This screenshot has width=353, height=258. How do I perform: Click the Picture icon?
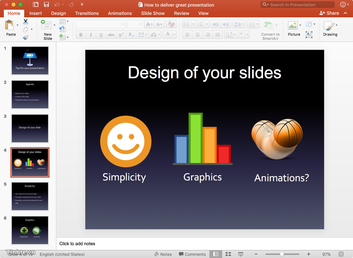point(293,25)
